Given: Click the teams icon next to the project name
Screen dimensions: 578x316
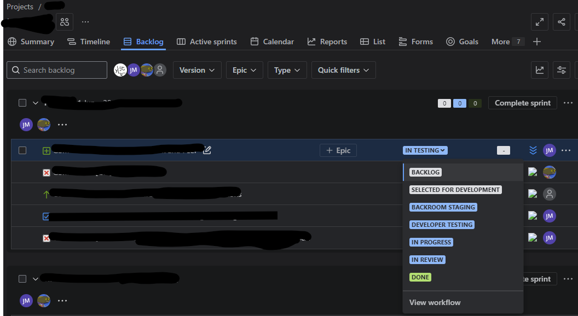Looking at the screenshot, I should point(64,22).
